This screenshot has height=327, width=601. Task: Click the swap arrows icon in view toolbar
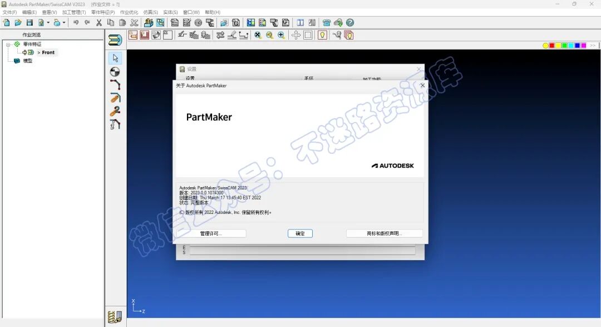[x=220, y=35]
